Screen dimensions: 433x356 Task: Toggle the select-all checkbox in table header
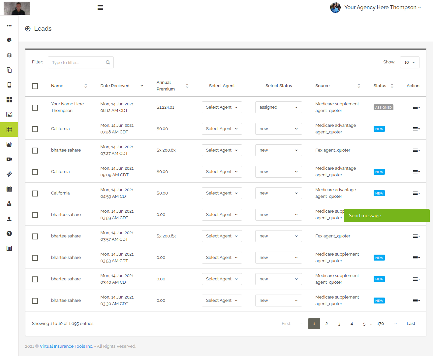point(35,86)
